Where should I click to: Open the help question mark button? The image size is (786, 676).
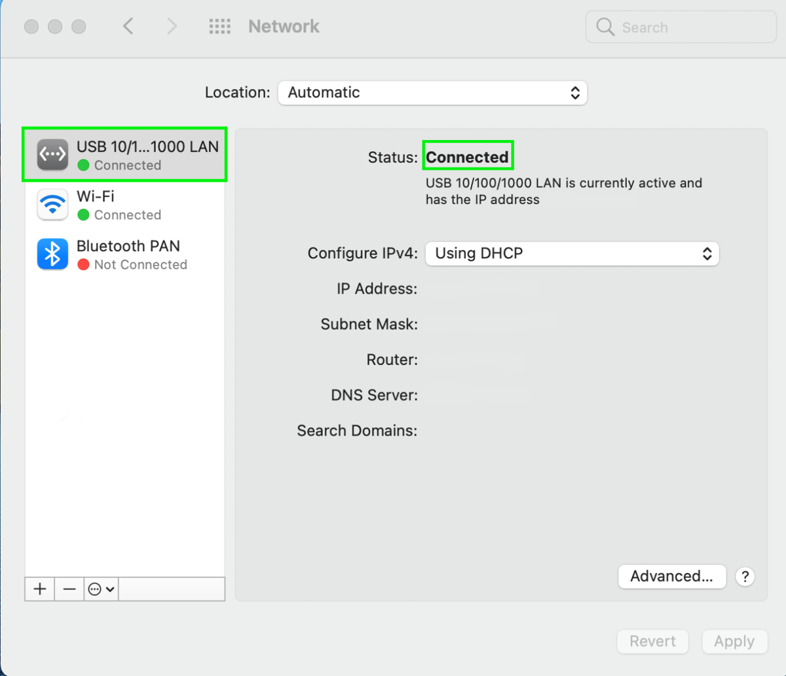click(745, 577)
